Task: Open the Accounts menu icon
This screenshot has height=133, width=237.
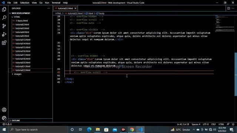Action: pyautogui.click(x=4, y=110)
